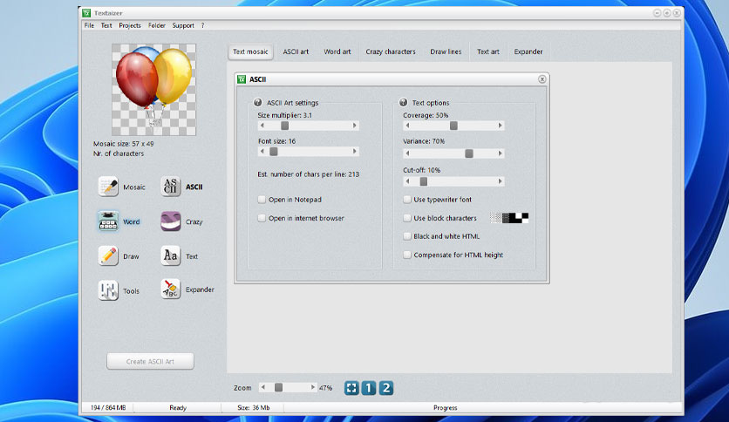Open the ? help menu
The height and width of the screenshot is (422, 729).
tap(202, 25)
